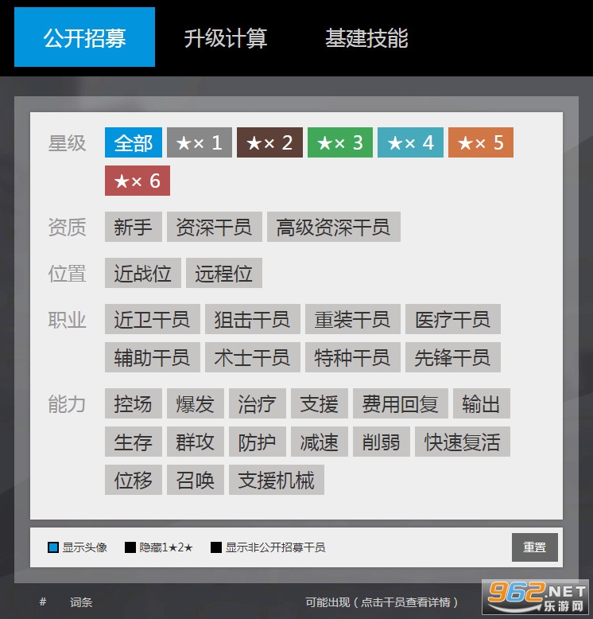Filter by gray ★×1 rating
Screen dimensions: 593x619
click(x=199, y=143)
